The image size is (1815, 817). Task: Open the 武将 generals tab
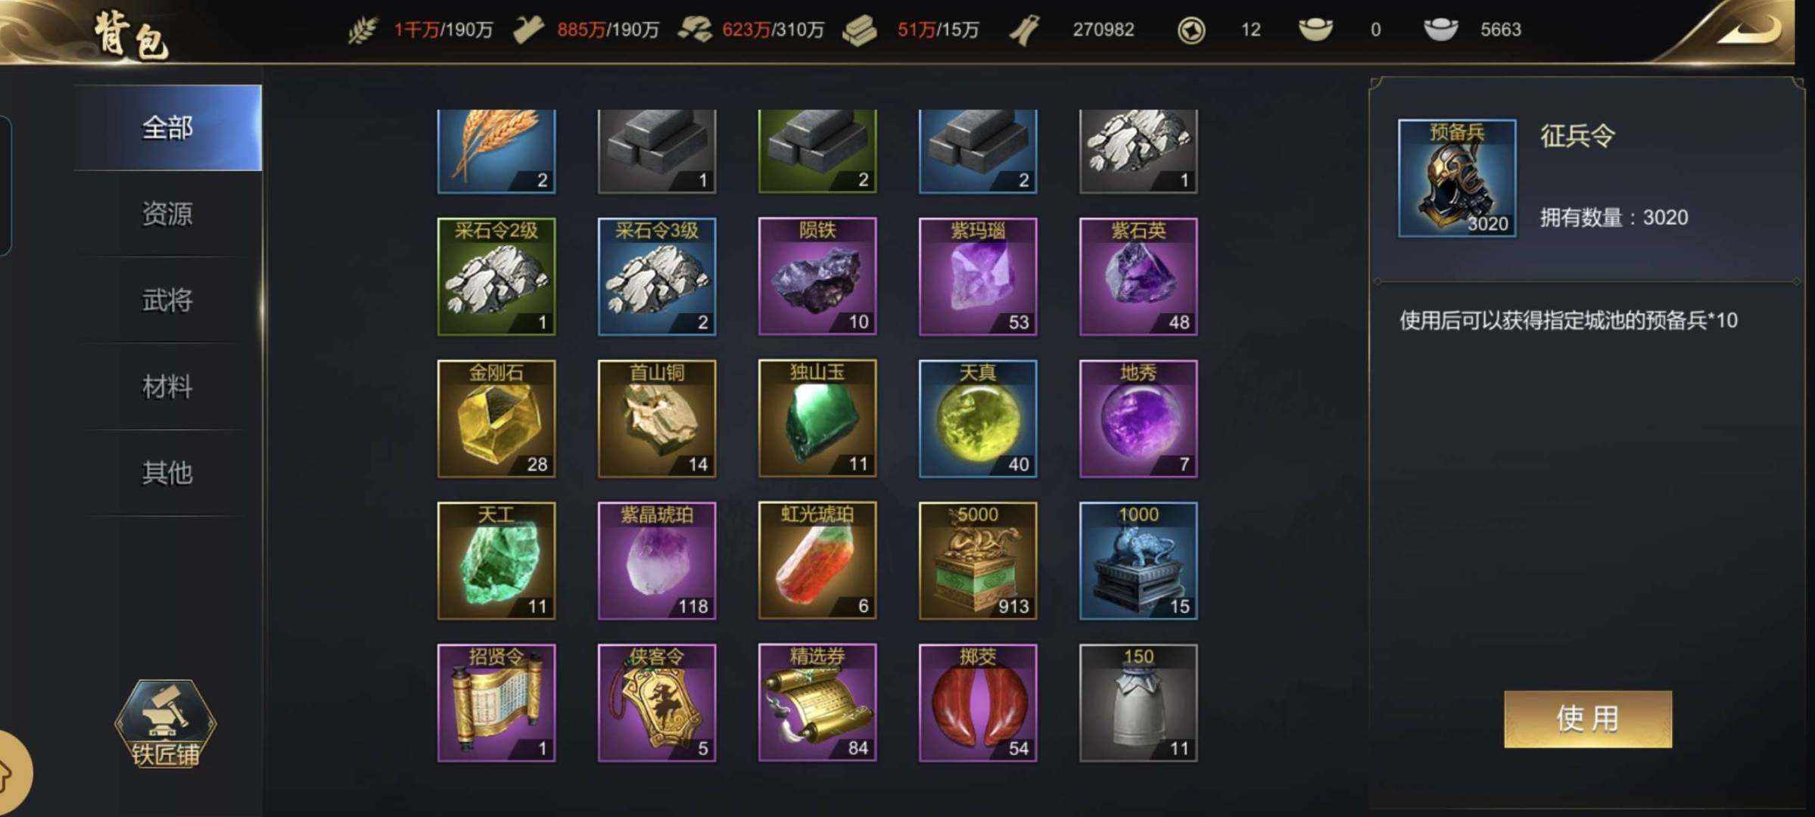click(x=168, y=300)
